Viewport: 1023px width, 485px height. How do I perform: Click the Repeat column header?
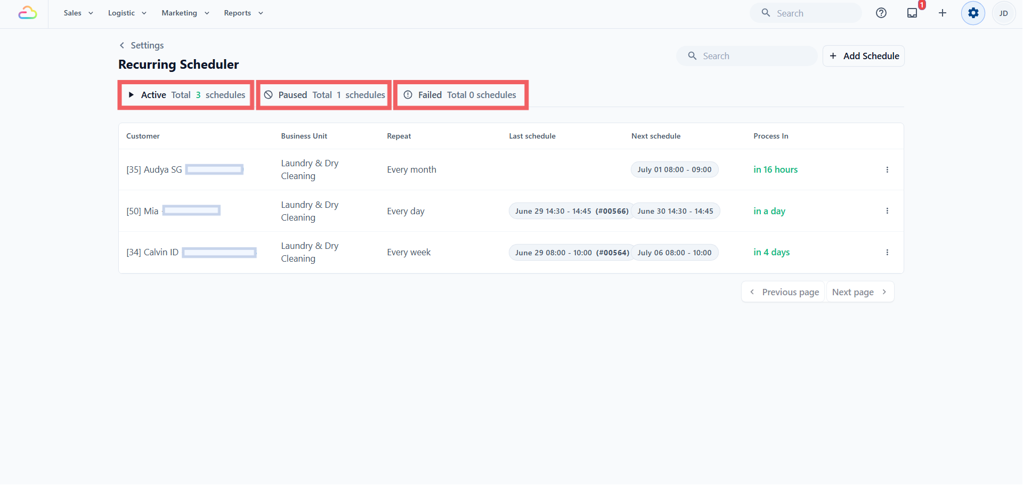(x=399, y=136)
